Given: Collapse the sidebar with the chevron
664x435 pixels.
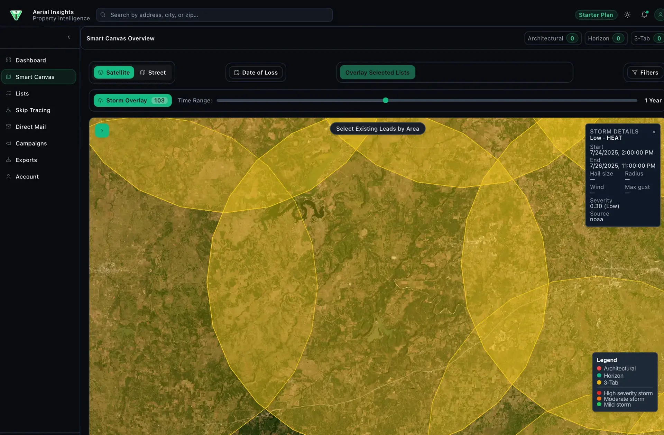Looking at the screenshot, I should pos(68,37).
